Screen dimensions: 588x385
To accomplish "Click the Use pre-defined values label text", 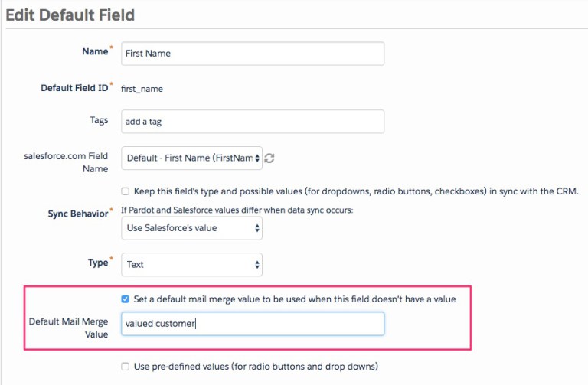I will coord(256,367).
